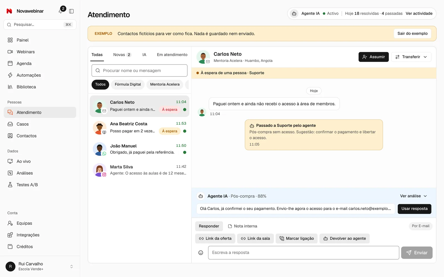Open Carlos Neto conversation

coord(139,106)
